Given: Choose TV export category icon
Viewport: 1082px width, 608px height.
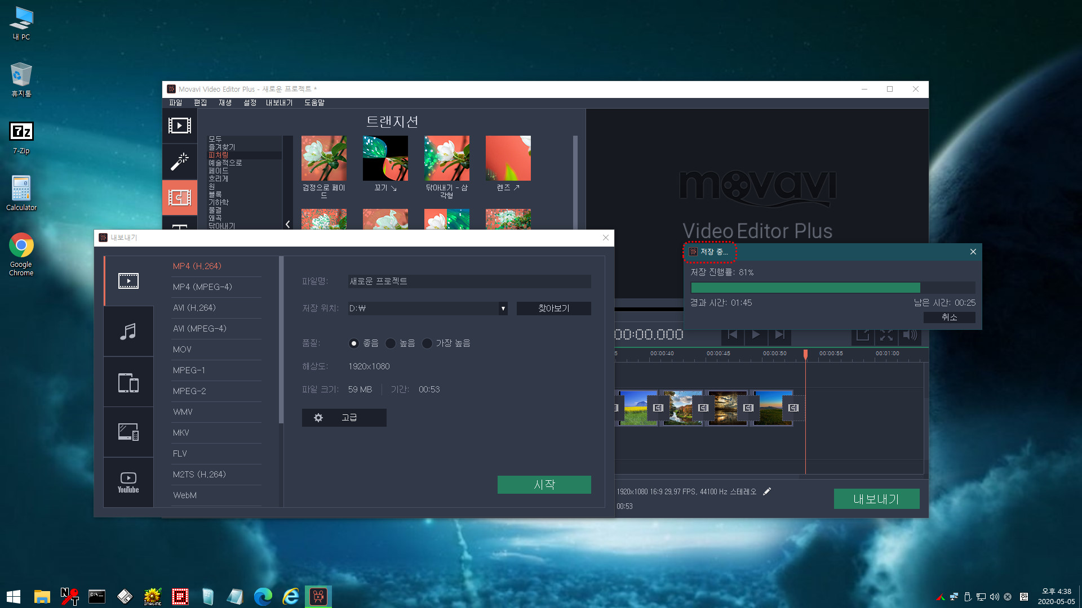Looking at the screenshot, I should pyautogui.click(x=128, y=432).
